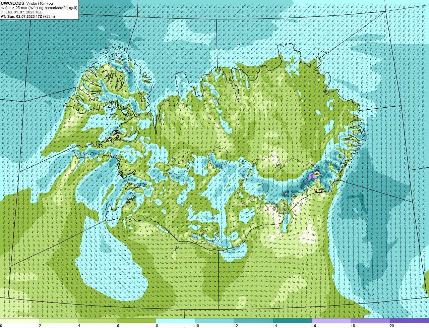
Task: Click the legend value "4"
Action: click(79, 326)
